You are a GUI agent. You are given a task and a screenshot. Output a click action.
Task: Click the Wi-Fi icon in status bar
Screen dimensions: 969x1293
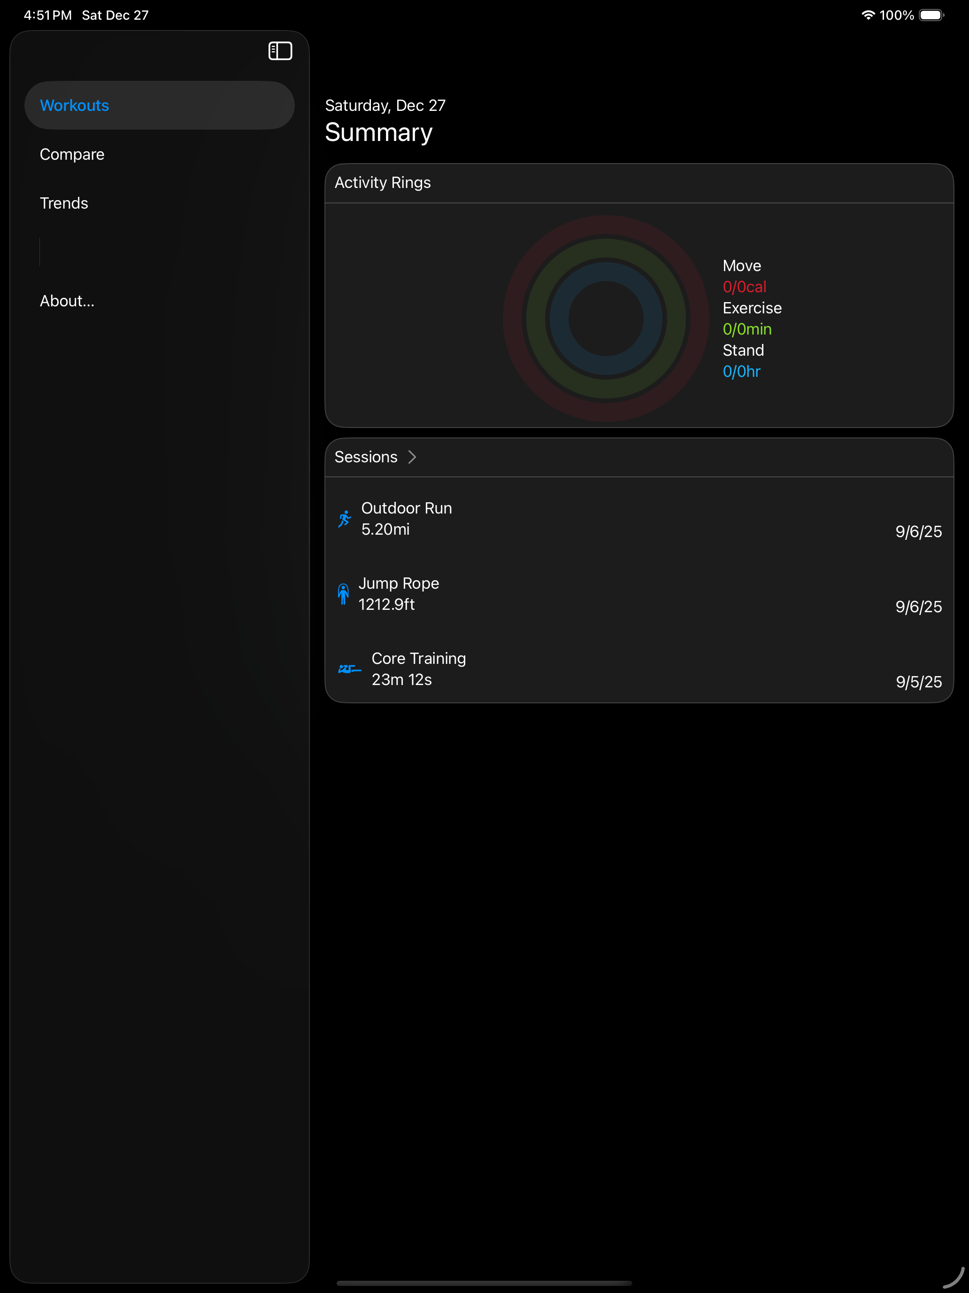pos(869,15)
